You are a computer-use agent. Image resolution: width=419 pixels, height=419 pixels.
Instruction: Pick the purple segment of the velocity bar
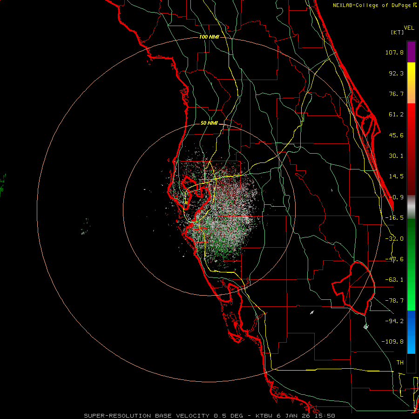click(x=411, y=52)
